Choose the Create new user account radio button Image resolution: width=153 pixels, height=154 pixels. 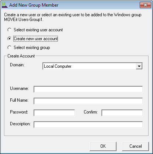pos(10,39)
